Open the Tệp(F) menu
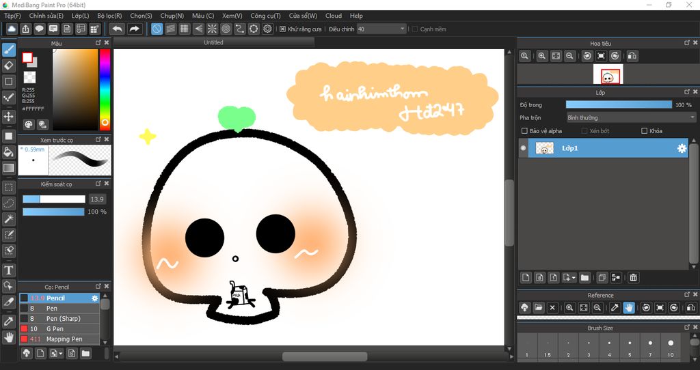The height and width of the screenshot is (370, 700). [x=12, y=16]
